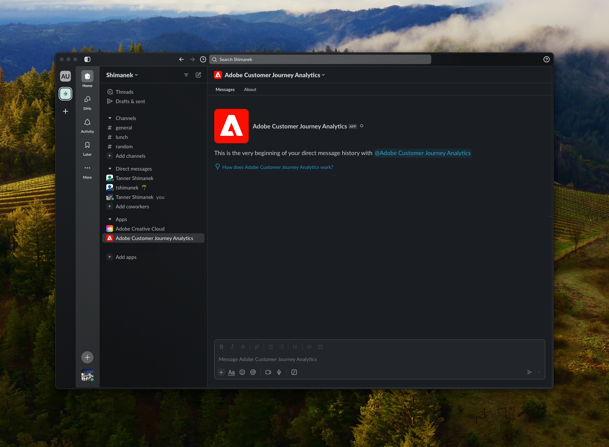Toggle inline code formatting

tap(309, 347)
